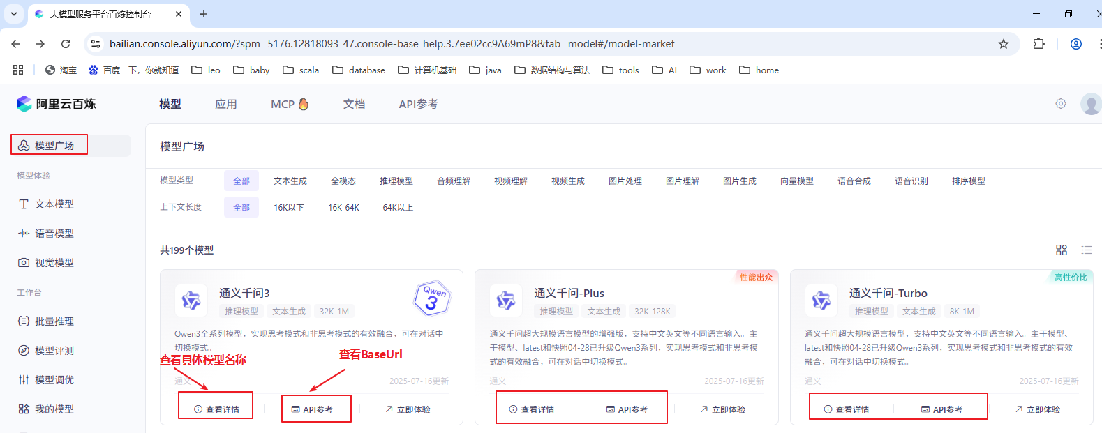Image resolution: width=1102 pixels, height=433 pixels.
Task: Select 全部 in the 上下文长度 filter row
Action: (241, 207)
